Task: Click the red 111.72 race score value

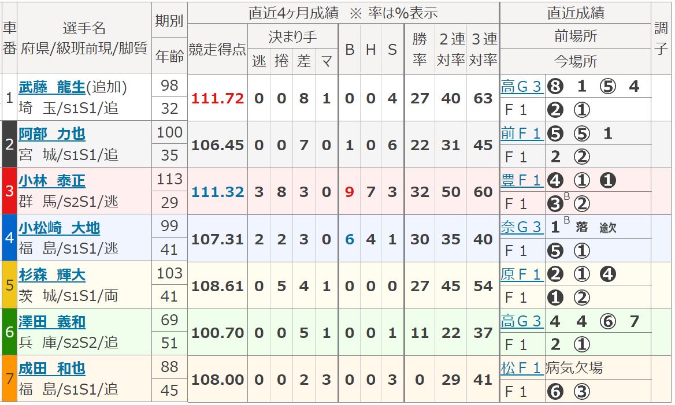Action: click(x=217, y=98)
